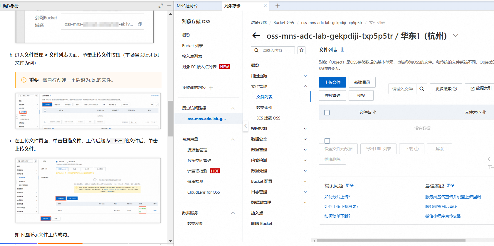This screenshot has width=494, height=246.
Task: Focus the 请输入文件 search field
Action: [x=402, y=89]
